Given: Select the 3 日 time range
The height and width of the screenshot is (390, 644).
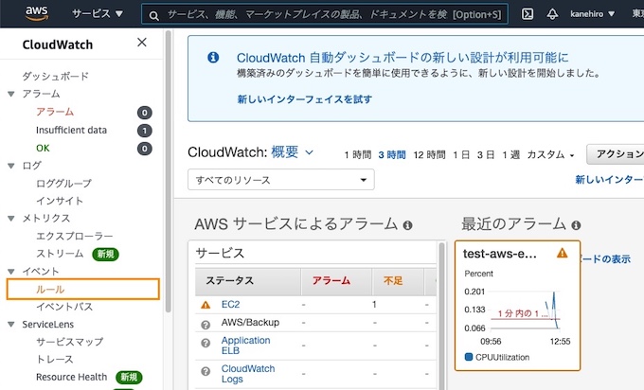Looking at the screenshot, I should point(486,154).
